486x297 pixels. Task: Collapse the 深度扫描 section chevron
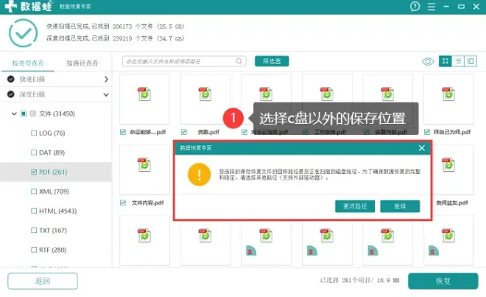pos(106,94)
